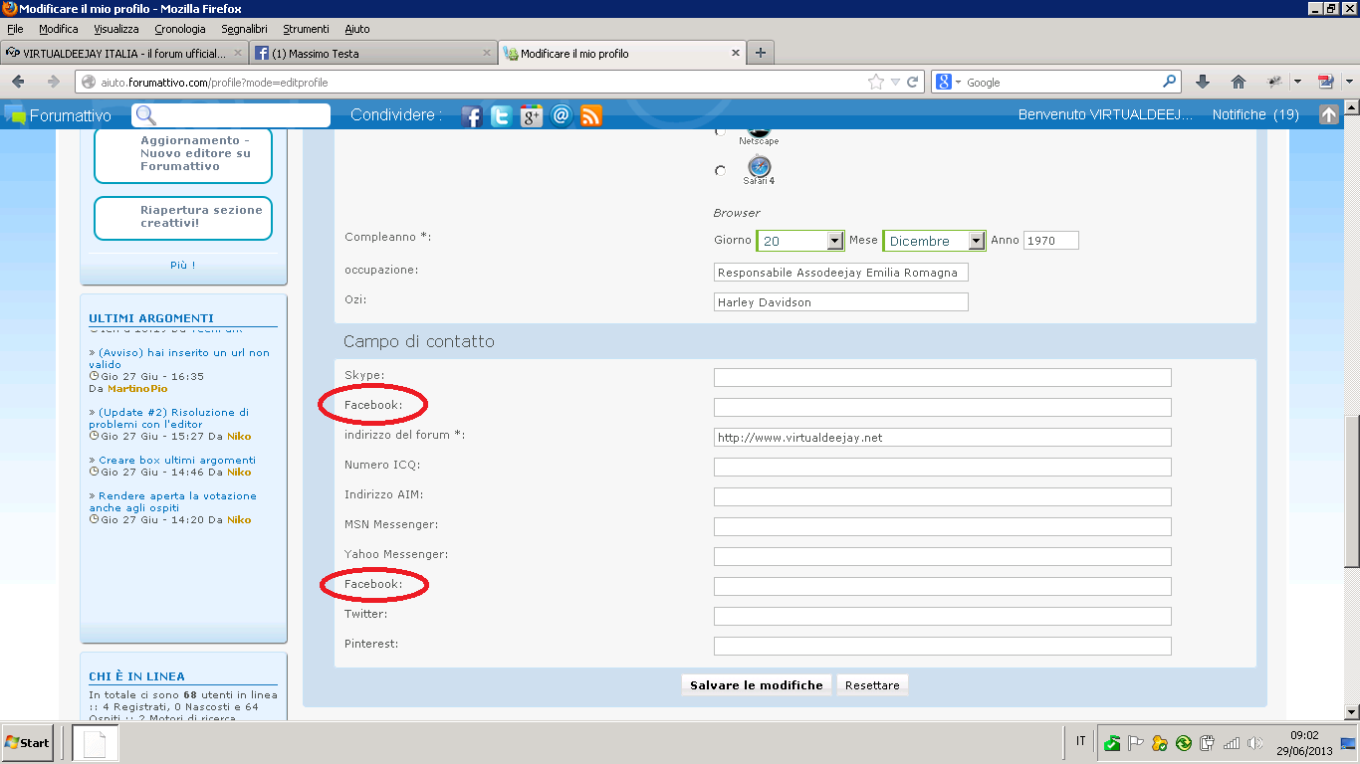Click the green sync arrows tray icon
Image resolution: width=1360 pixels, height=764 pixels.
click(x=1184, y=743)
